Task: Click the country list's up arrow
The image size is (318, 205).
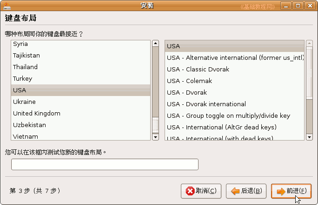Action: [x=155, y=43]
